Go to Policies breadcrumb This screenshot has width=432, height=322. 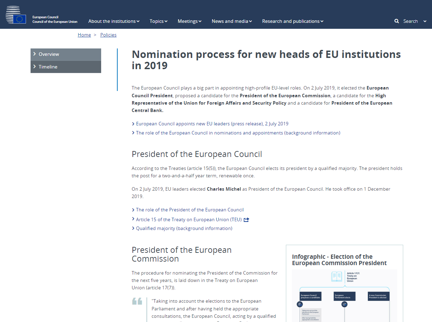[x=108, y=35]
